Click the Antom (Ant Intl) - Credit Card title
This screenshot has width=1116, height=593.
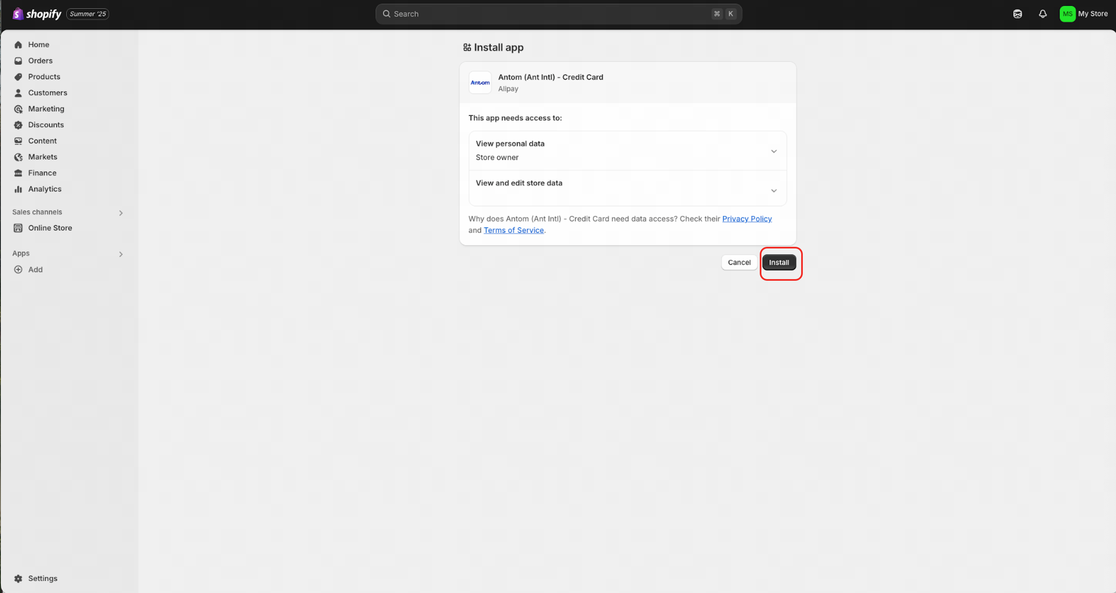click(x=550, y=77)
